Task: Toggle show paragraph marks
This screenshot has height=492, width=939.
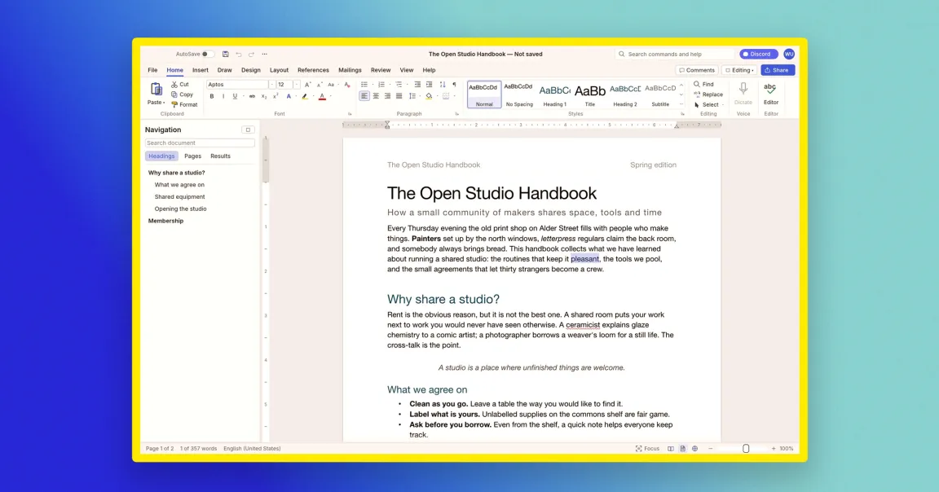Action: [454, 85]
